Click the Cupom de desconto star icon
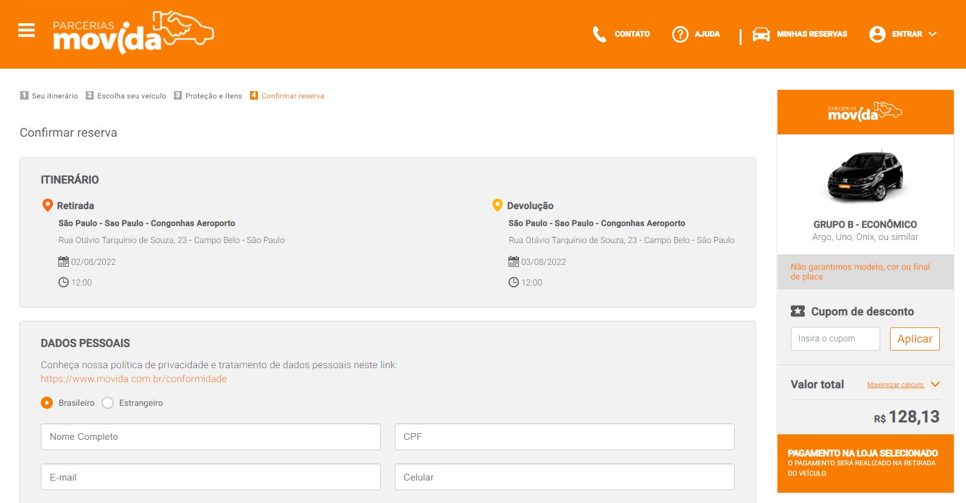The height and width of the screenshot is (503, 966). pyautogui.click(x=797, y=311)
